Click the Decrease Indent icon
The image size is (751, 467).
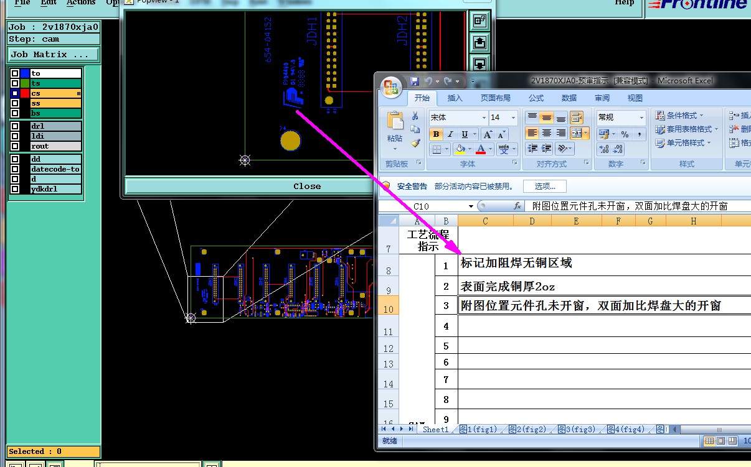(x=532, y=149)
